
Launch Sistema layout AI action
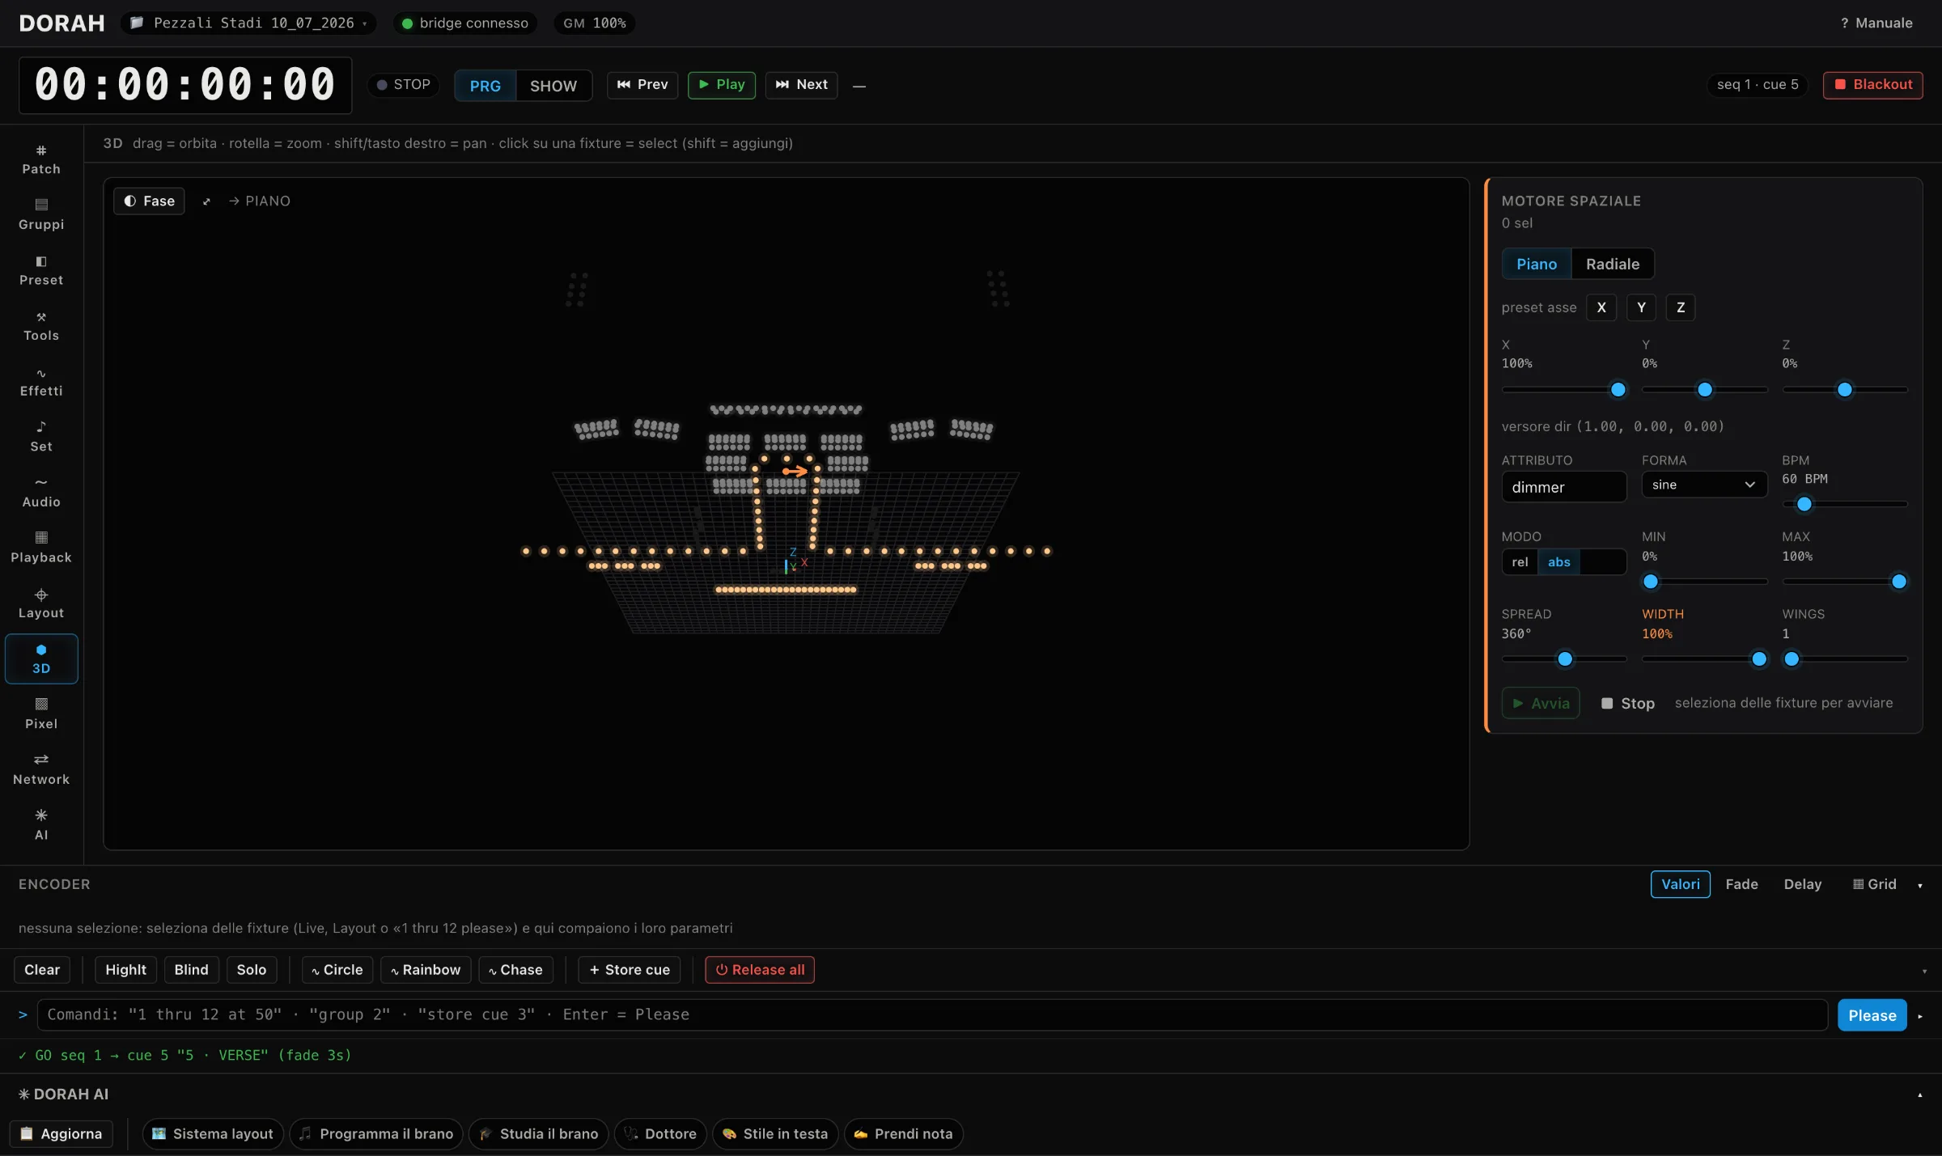point(214,1134)
